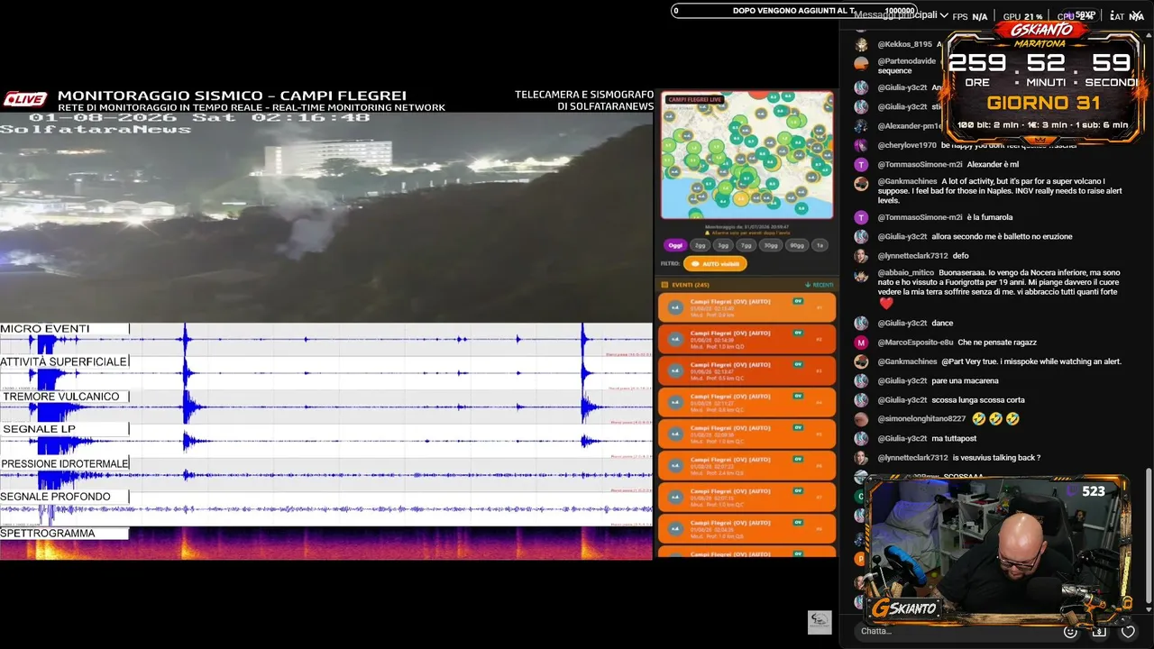This screenshot has width=1154, height=649.
Task: Open event card dated 02:13:47
Action: coord(746,370)
